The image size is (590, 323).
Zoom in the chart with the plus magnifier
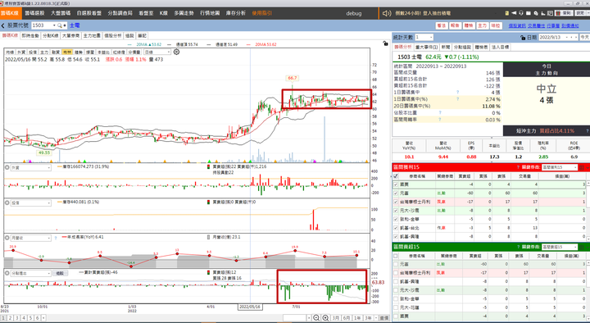tap(325, 318)
